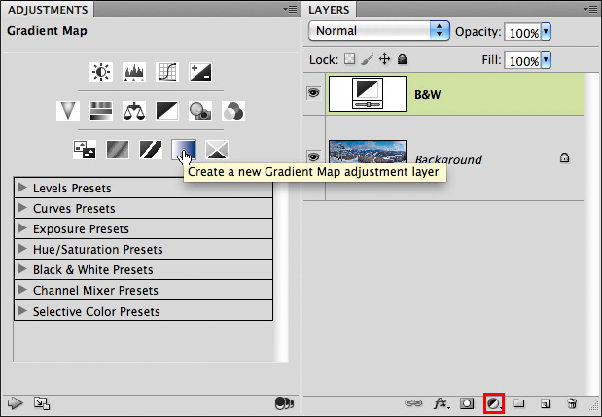The width and height of the screenshot is (602, 417).
Task: Create a Levels adjustment layer
Action: point(133,72)
